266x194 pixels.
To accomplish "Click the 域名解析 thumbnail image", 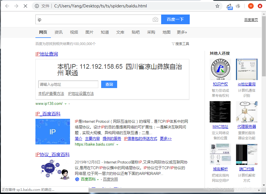I will tap(220, 154).
